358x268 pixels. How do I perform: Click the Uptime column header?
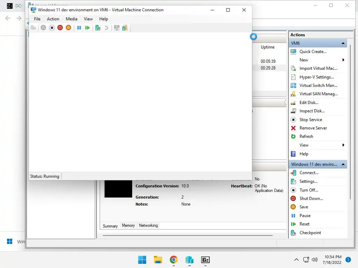click(267, 47)
